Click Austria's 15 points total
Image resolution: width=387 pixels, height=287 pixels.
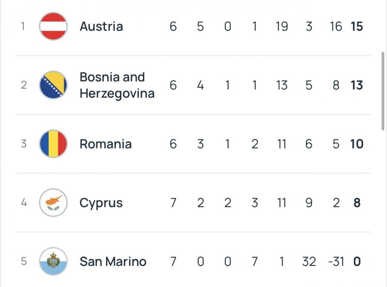(356, 26)
